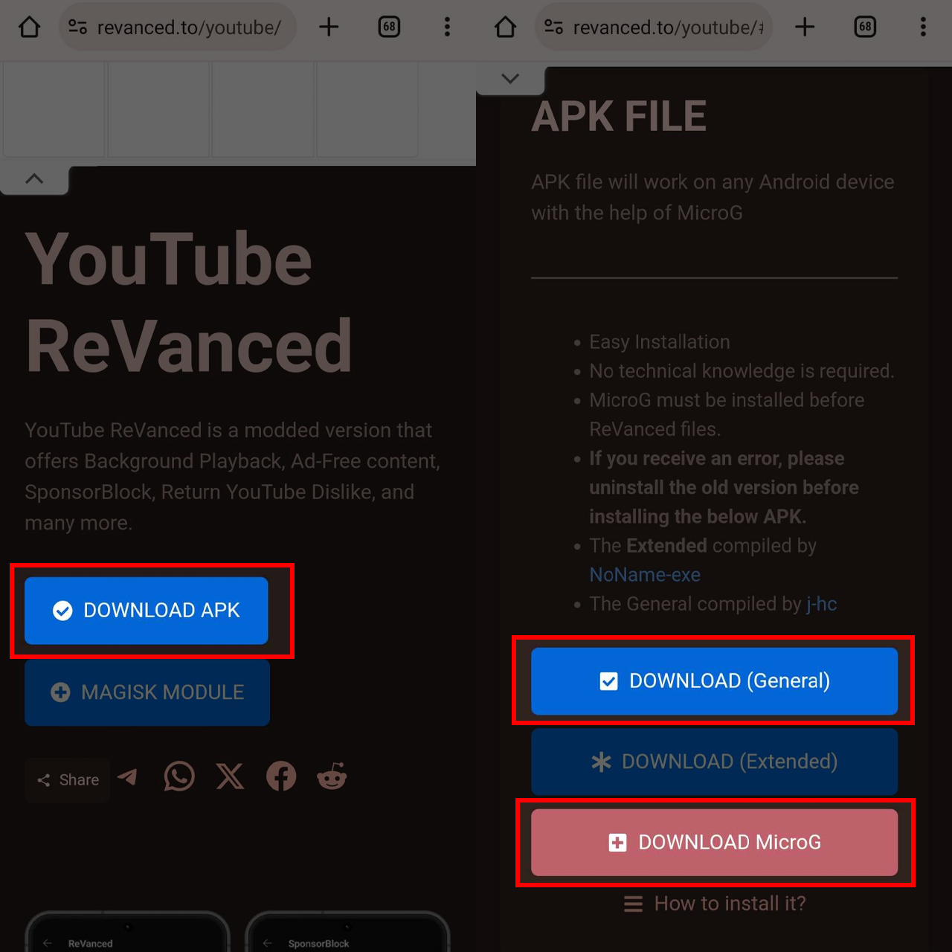Viewport: 952px width, 952px height.
Task: Click the DOWNLOAD APK button
Action: point(147,611)
